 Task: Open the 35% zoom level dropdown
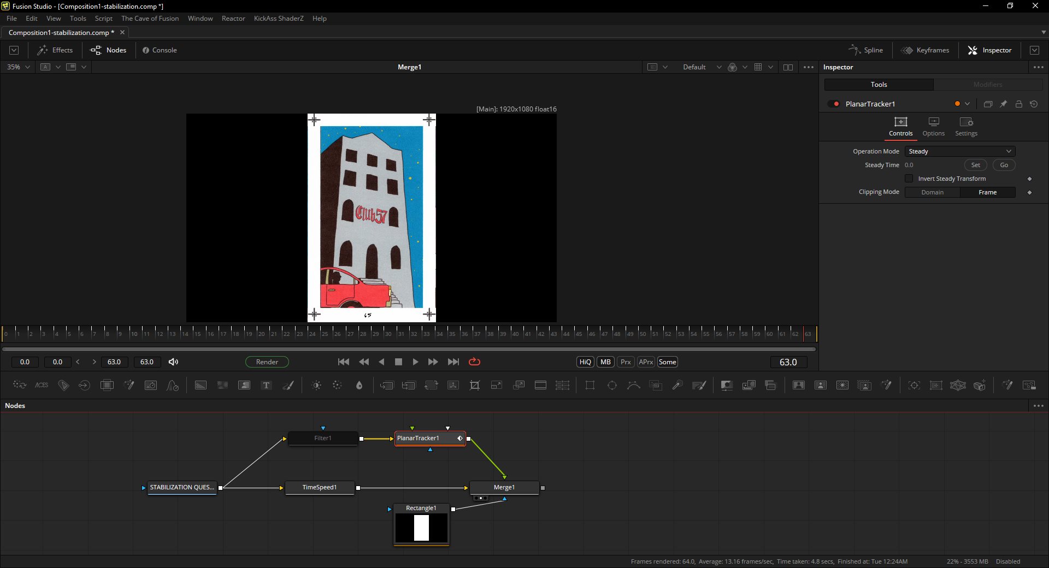(x=18, y=67)
